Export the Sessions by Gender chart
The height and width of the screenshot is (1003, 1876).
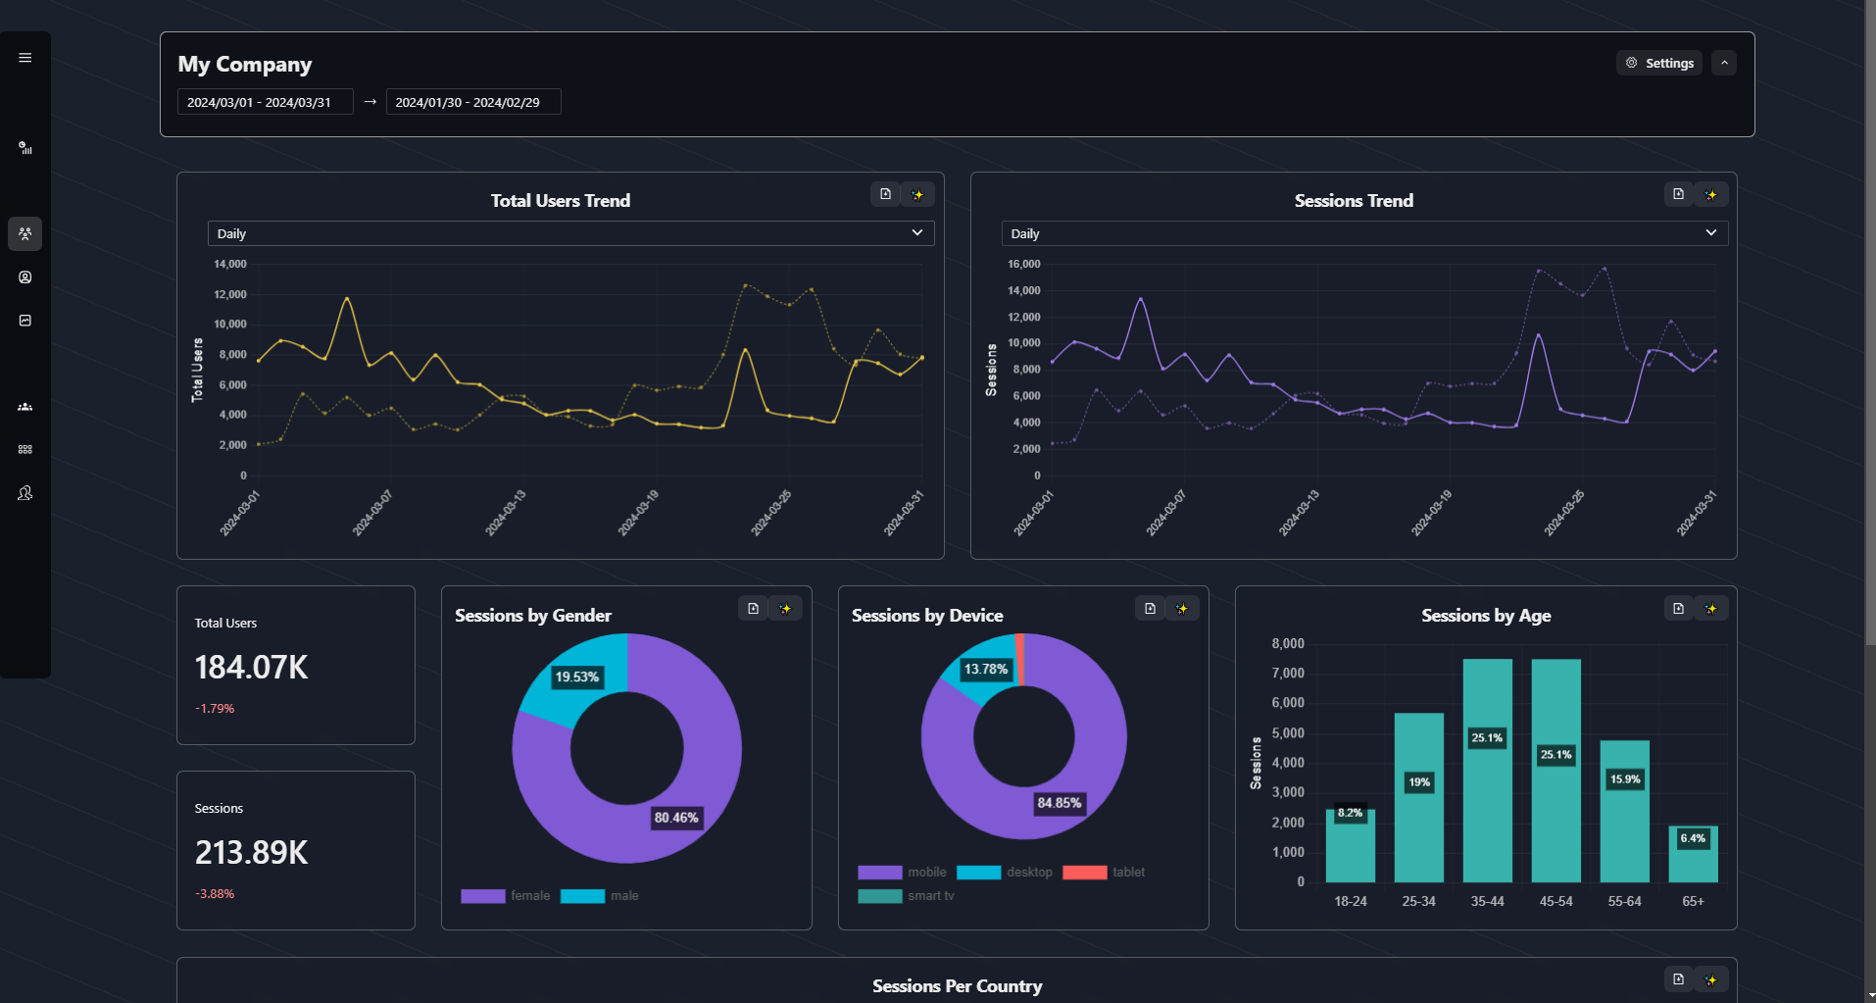pos(753,609)
